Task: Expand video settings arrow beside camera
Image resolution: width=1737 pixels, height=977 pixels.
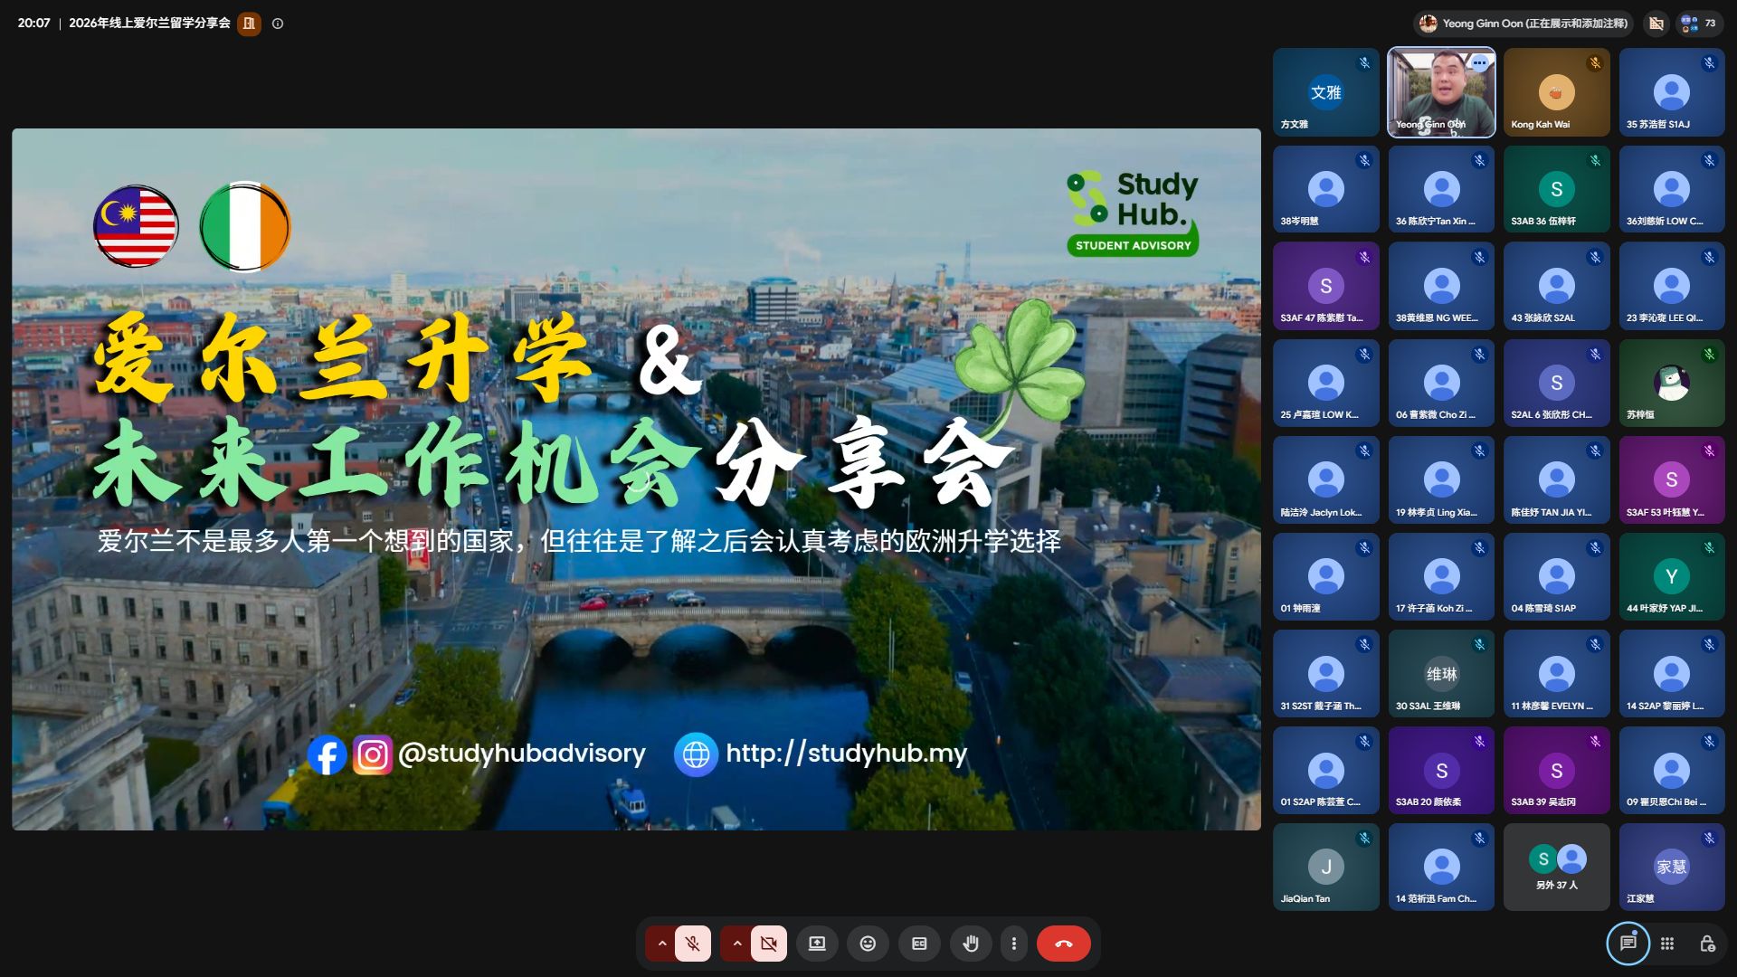Action: [x=736, y=944]
